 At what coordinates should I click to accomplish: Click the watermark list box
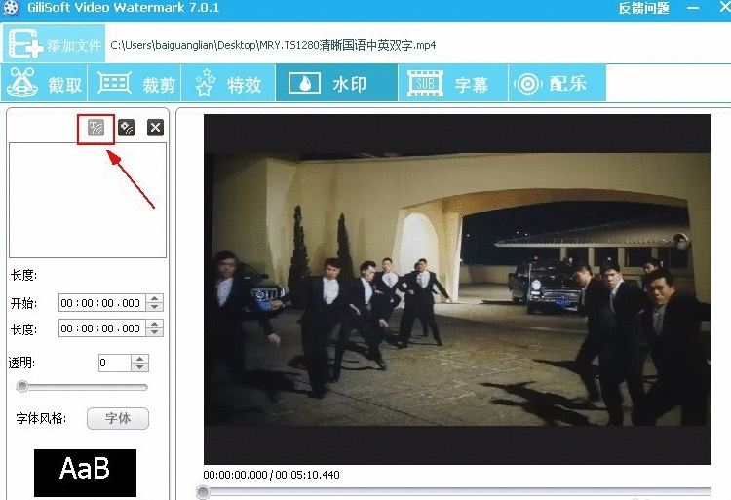pyautogui.click(x=88, y=201)
